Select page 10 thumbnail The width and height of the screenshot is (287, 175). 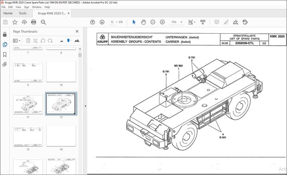coord(61,72)
